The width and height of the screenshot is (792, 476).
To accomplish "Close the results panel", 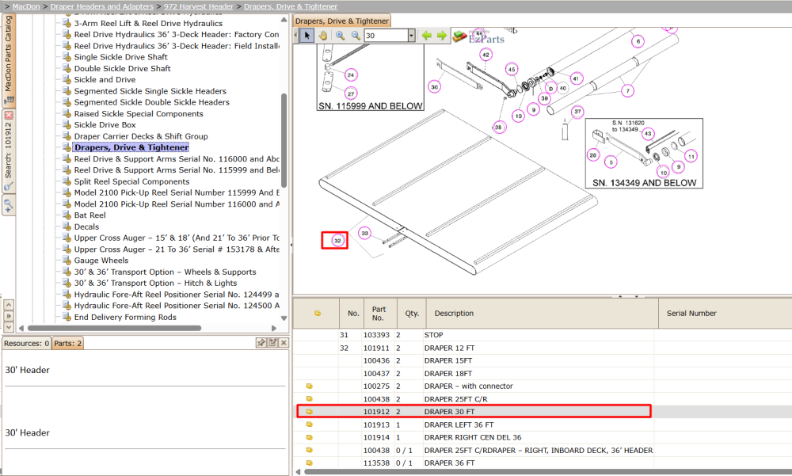I will pyautogui.click(x=284, y=343).
